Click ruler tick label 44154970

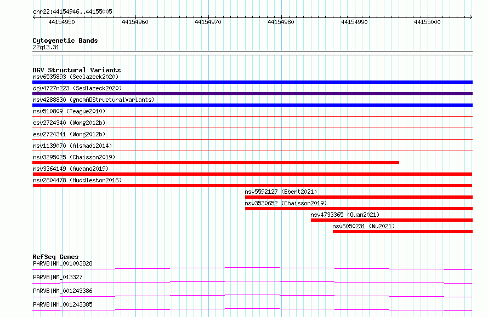208,22
